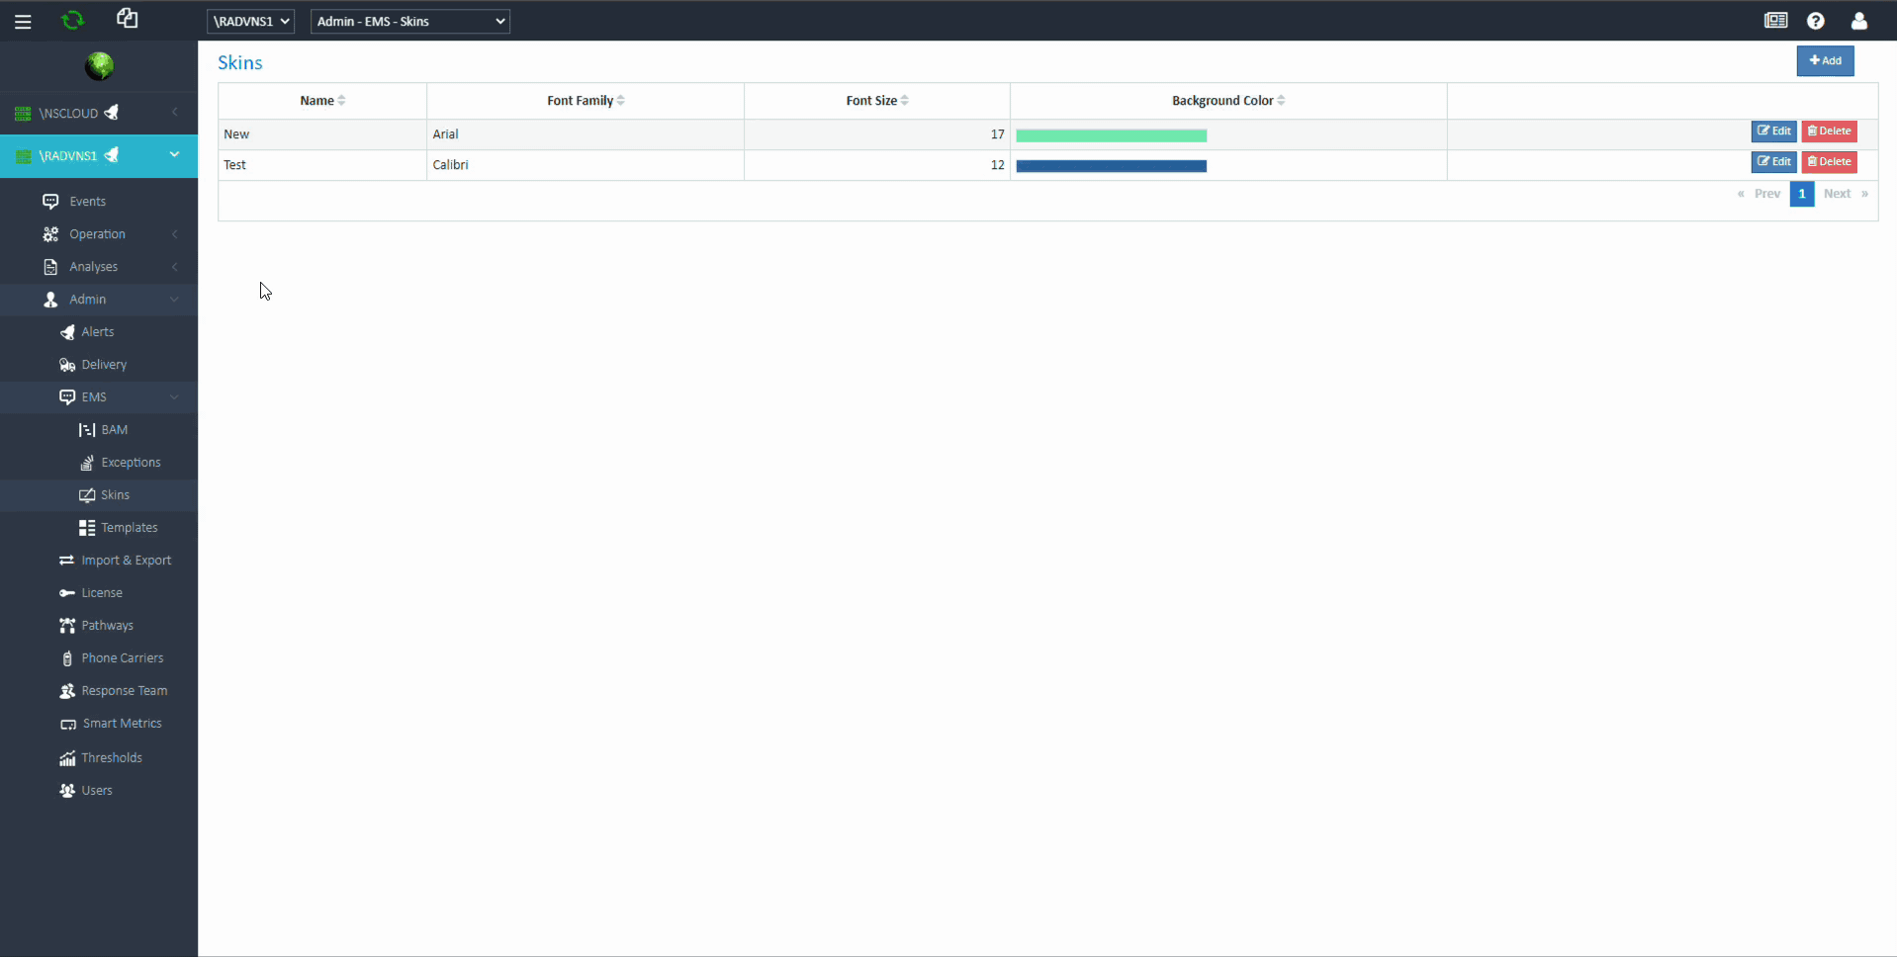Screen dimensions: 1897x957
Task: Collapse the \RADVNS1 sidebar chevron
Action: (x=174, y=154)
